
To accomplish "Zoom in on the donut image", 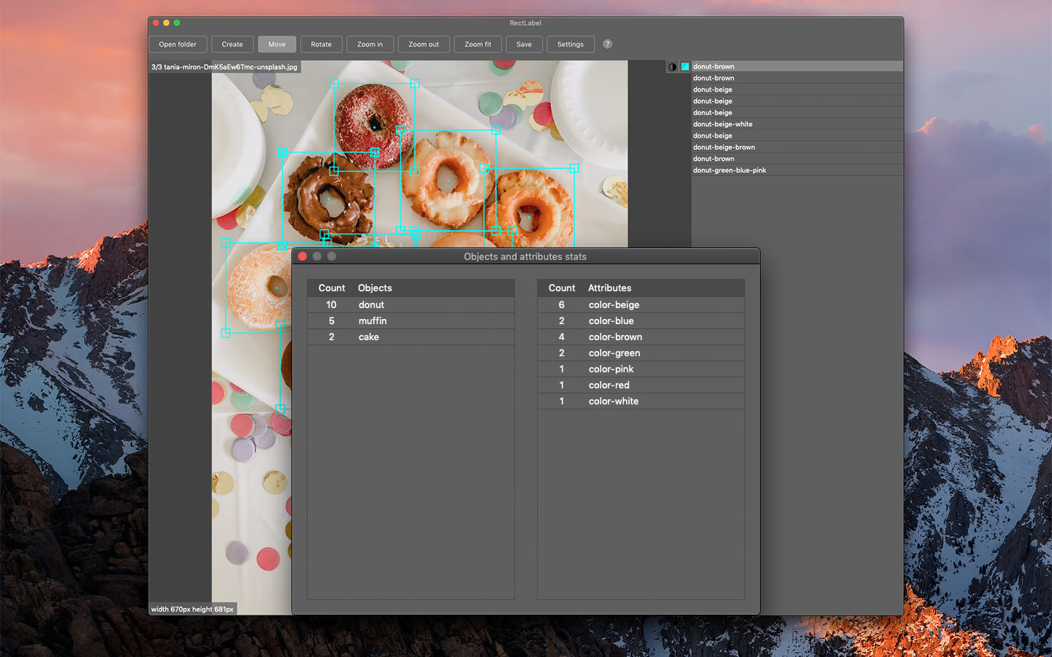I will pyautogui.click(x=370, y=44).
